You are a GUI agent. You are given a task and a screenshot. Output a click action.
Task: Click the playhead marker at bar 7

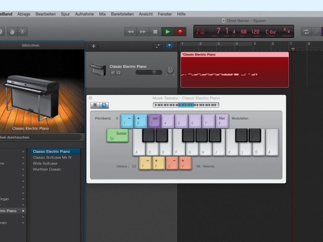(x=293, y=49)
